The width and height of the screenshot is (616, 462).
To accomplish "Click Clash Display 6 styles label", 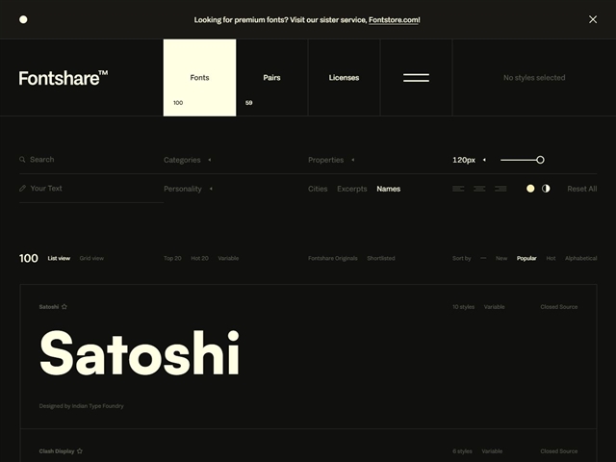I will click(x=462, y=451).
